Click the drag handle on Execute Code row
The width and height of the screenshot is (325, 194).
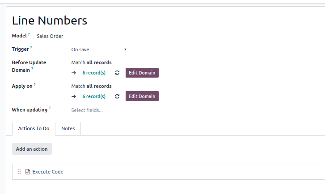[x=19, y=172]
